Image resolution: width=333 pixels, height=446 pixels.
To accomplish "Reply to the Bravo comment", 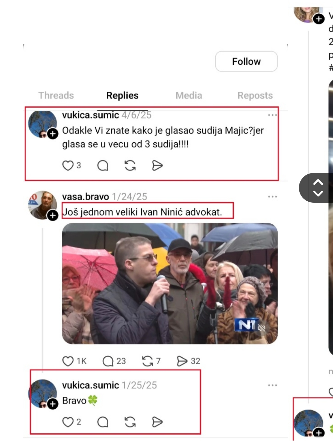I will 103,422.
